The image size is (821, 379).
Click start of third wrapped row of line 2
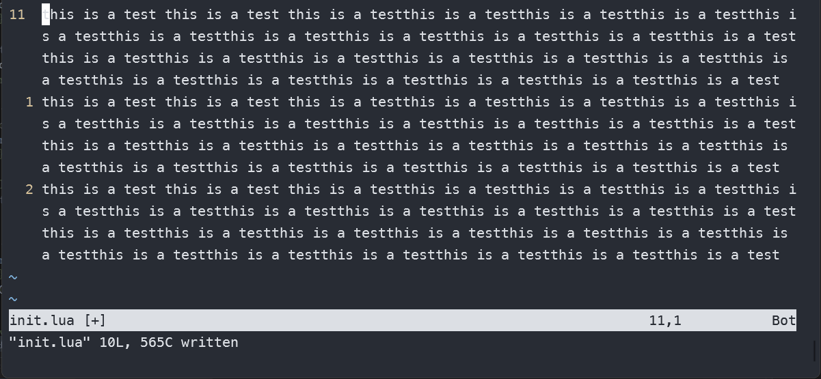(46, 234)
